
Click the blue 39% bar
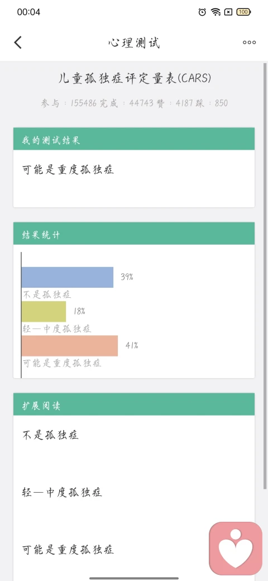click(68, 277)
